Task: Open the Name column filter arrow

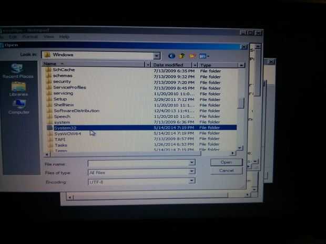Action: (x=147, y=65)
